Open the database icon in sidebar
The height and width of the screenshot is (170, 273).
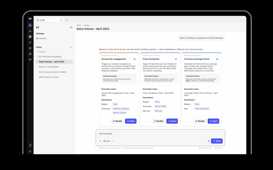(x=30, y=54)
